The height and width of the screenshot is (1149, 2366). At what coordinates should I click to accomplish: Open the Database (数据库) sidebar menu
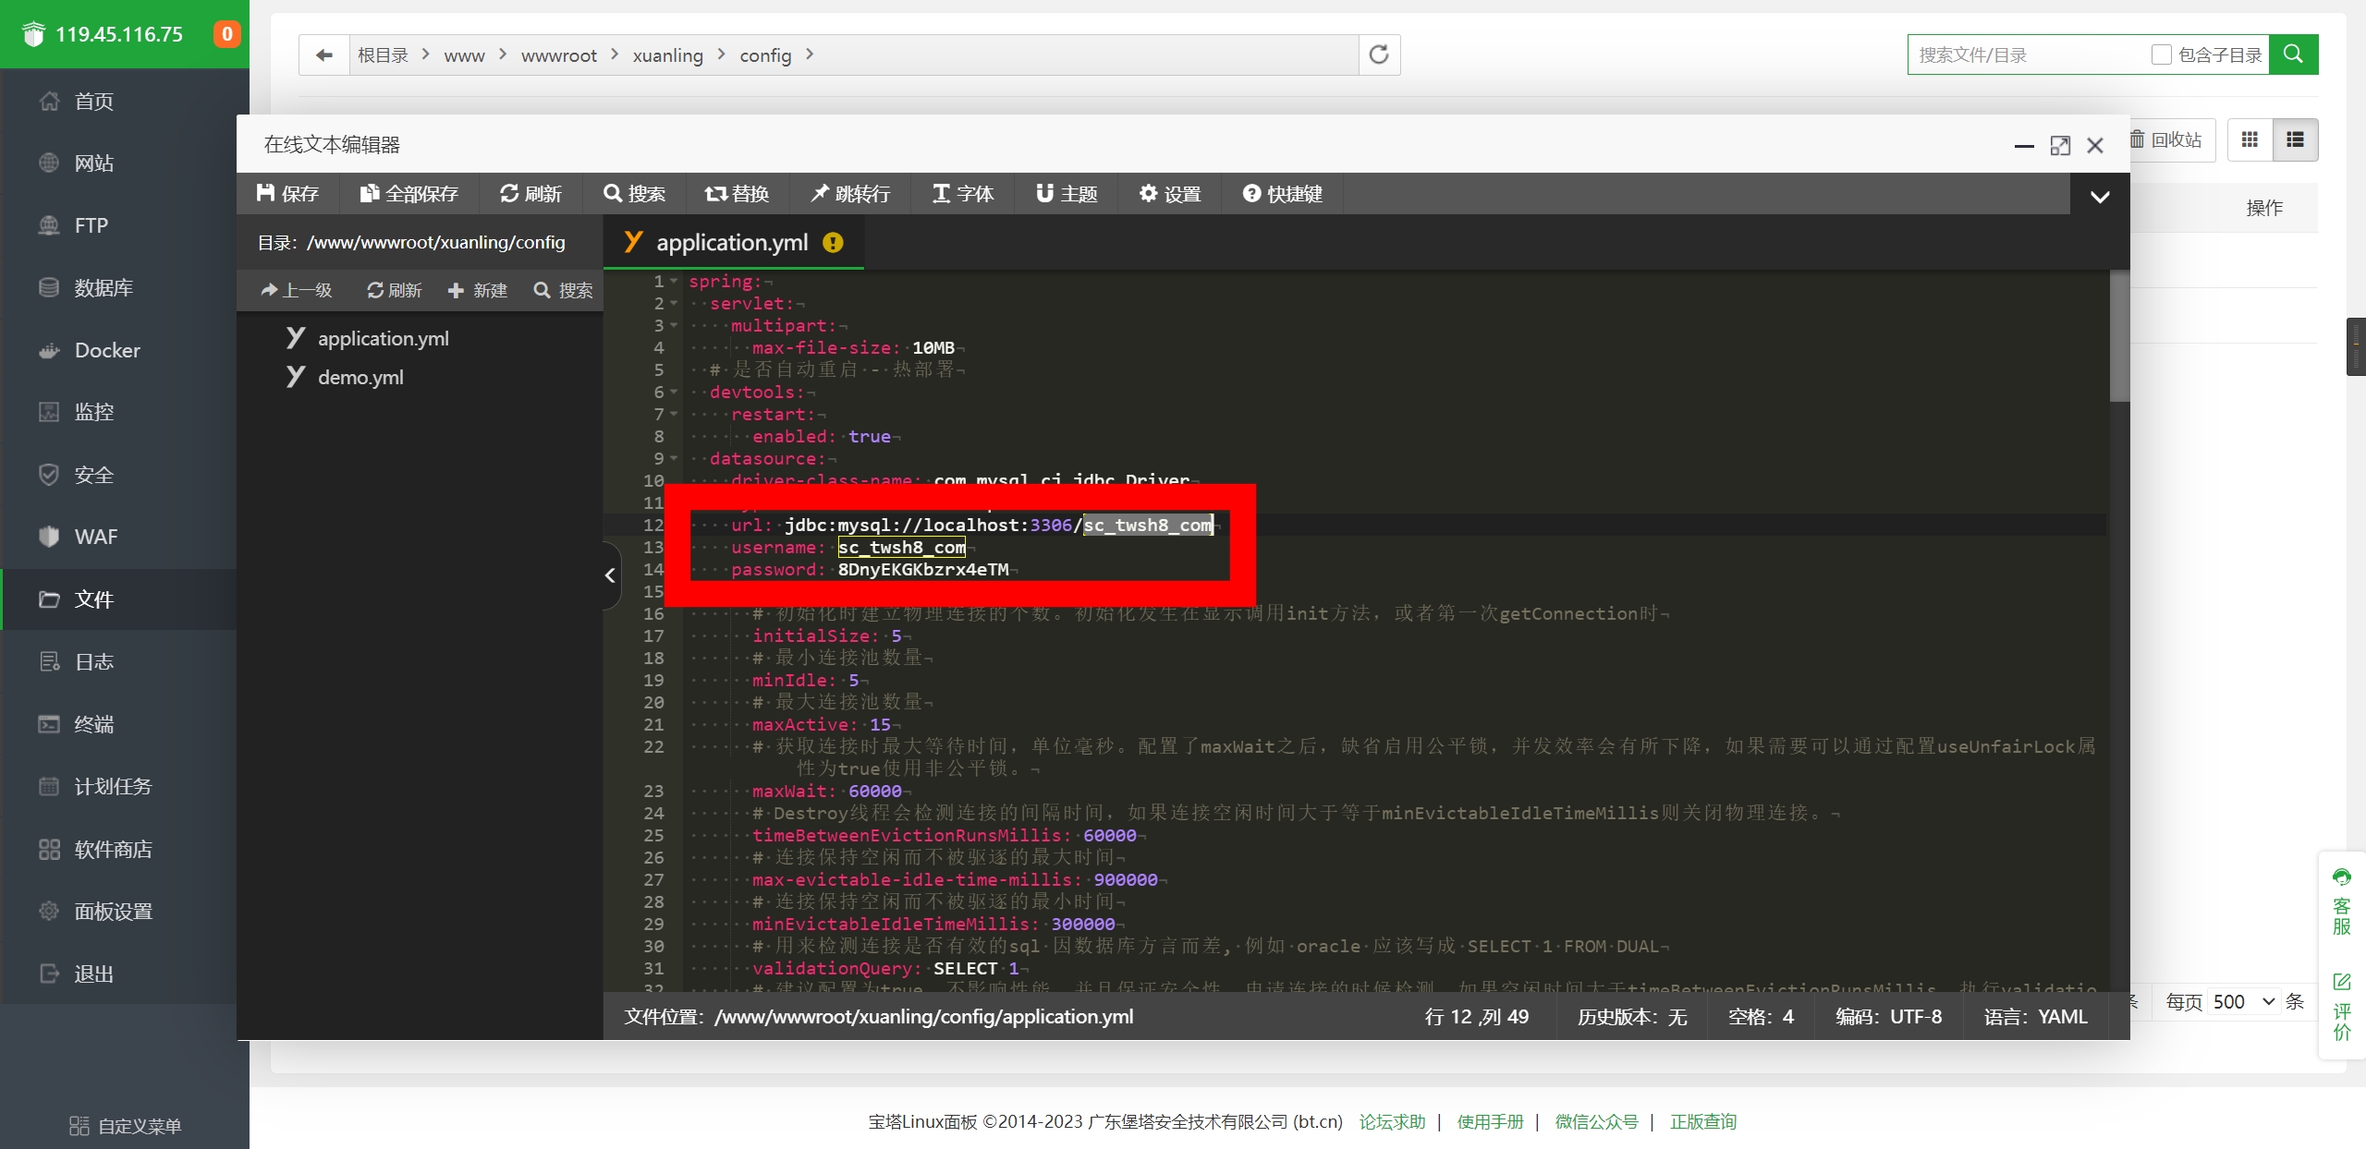click(104, 288)
